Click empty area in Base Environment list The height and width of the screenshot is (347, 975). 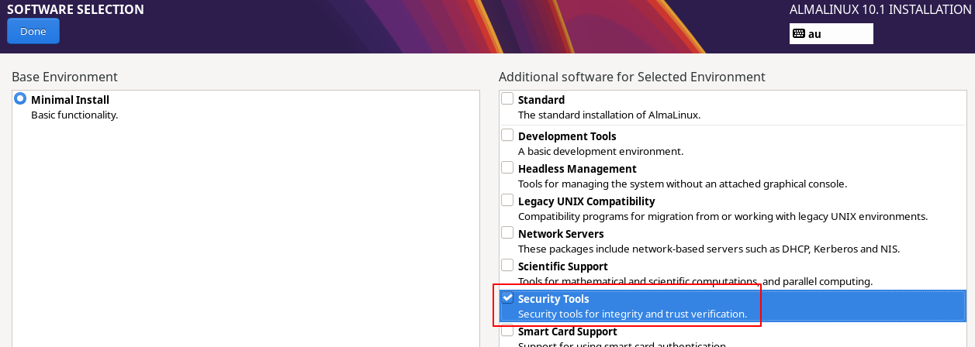[245, 232]
